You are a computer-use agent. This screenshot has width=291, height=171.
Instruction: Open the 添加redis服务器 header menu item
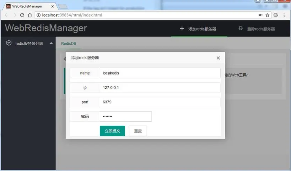click(x=199, y=29)
